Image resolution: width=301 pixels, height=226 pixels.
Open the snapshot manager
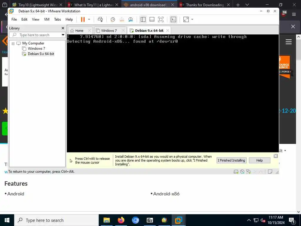coord(131,19)
